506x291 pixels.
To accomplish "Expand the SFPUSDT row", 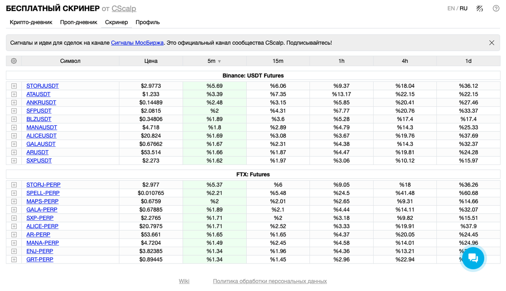I will 14,111.
